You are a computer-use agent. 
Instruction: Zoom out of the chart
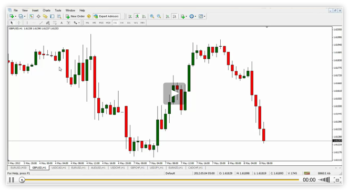click(159, 16)
